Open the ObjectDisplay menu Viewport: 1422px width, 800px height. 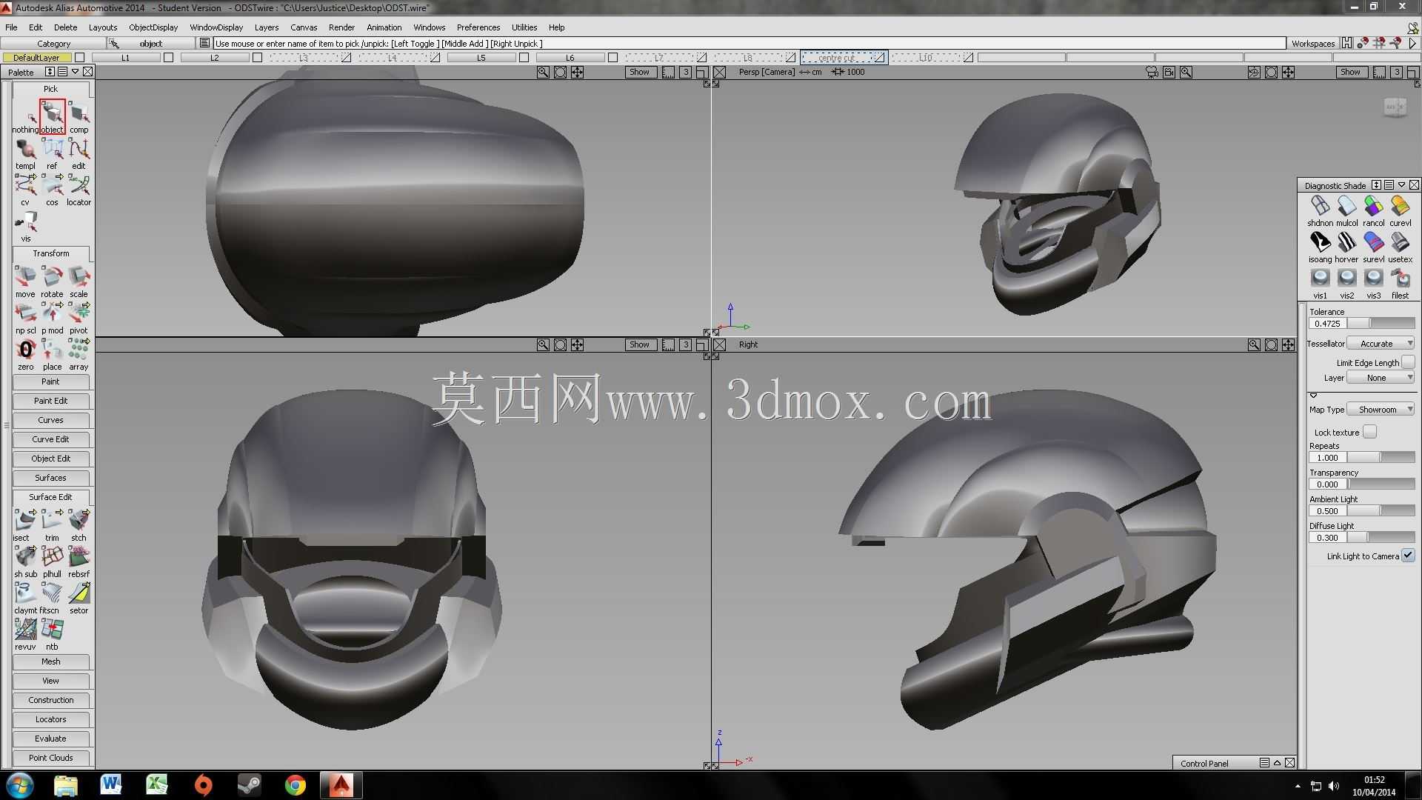[153, 27]
